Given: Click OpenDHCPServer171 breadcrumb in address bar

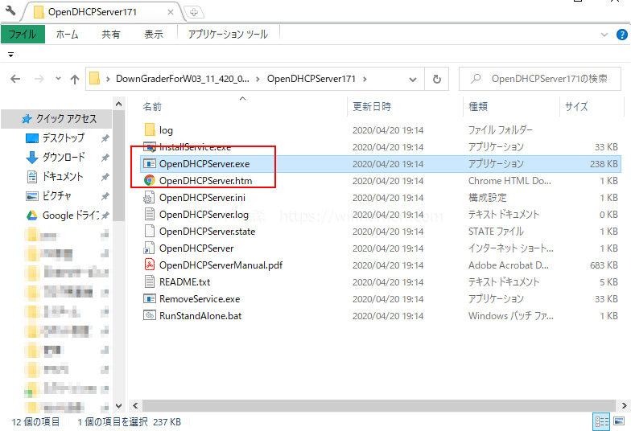Looking at the screenshot, I should (x=311, y=79).
